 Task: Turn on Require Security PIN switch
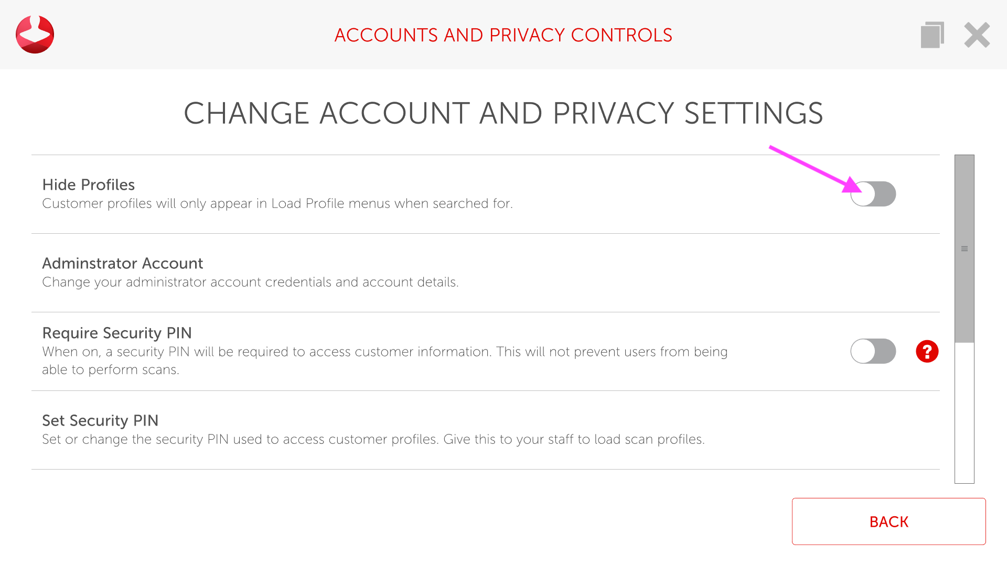[873, 351]
